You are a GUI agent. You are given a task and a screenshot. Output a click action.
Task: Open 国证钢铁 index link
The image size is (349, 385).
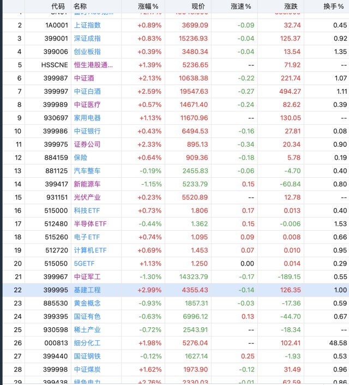87,357
